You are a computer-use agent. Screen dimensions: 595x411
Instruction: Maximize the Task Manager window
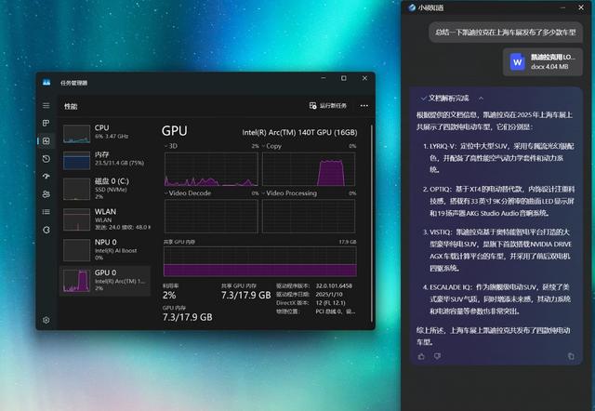click(x=344, y=78)
